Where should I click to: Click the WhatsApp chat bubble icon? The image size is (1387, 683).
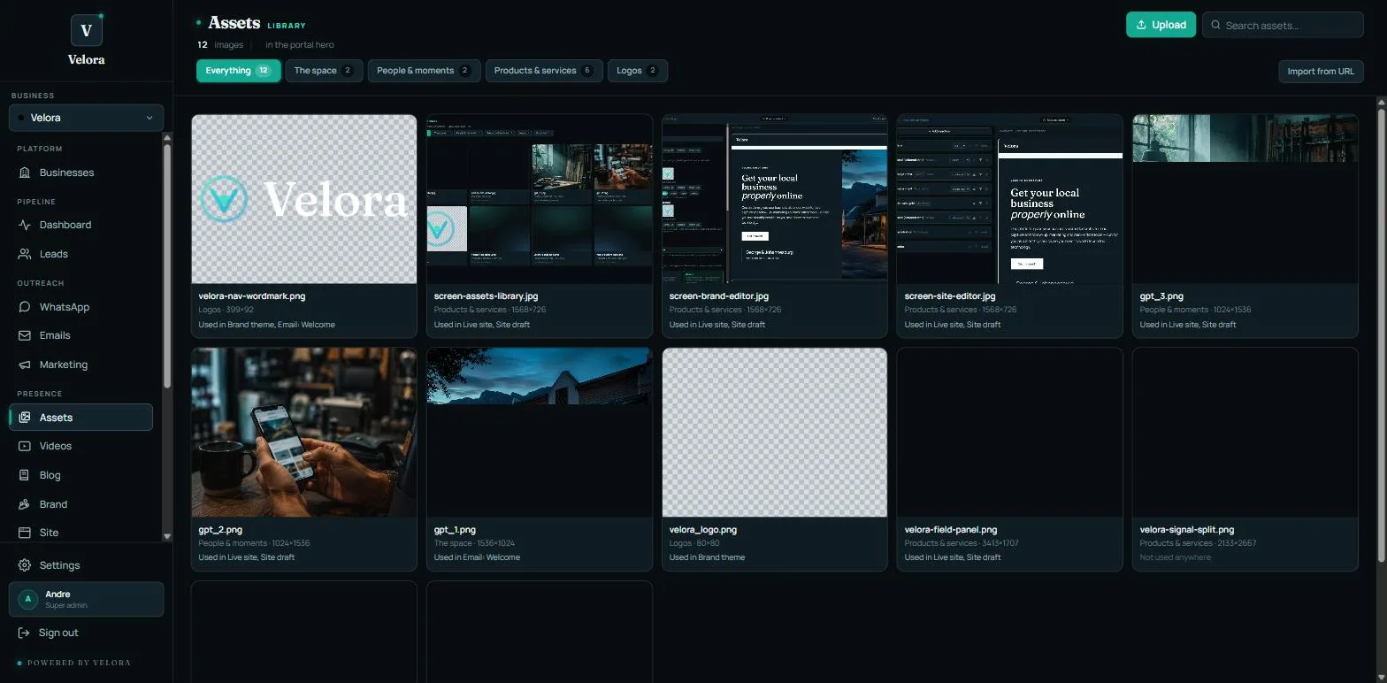[x=25, y=307]
